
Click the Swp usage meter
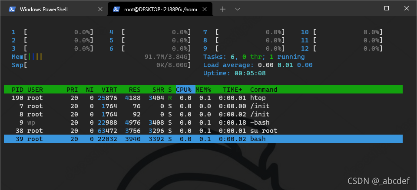point(101,65)
